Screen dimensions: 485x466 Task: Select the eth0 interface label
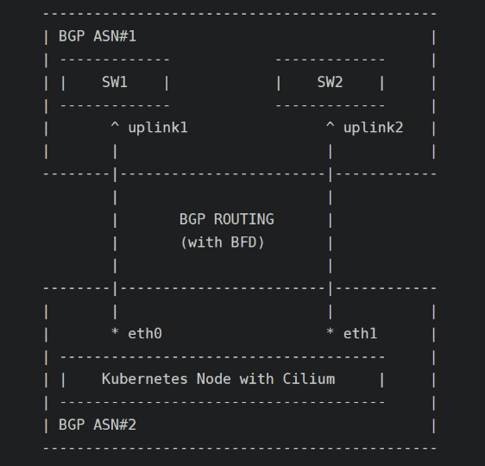coord(145,334)
